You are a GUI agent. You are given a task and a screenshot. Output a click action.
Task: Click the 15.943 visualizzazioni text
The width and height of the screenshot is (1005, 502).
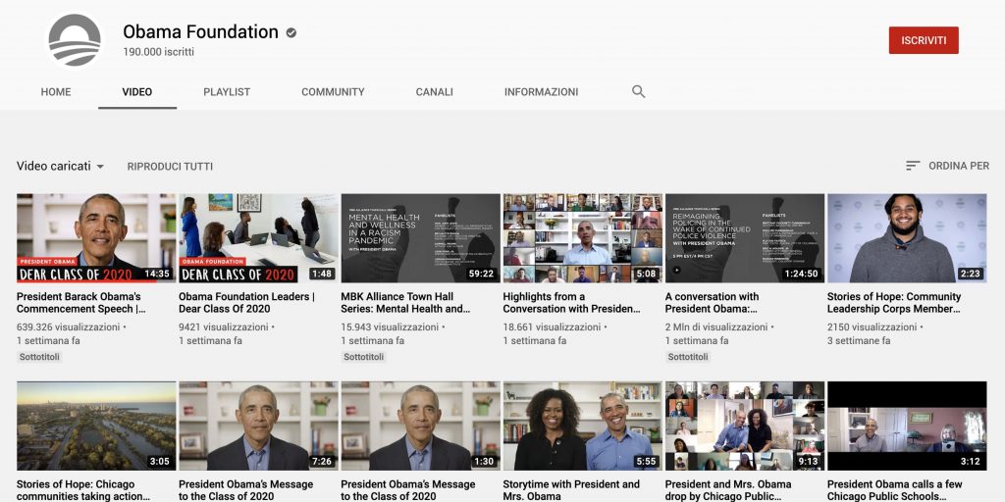click(391, 327)
